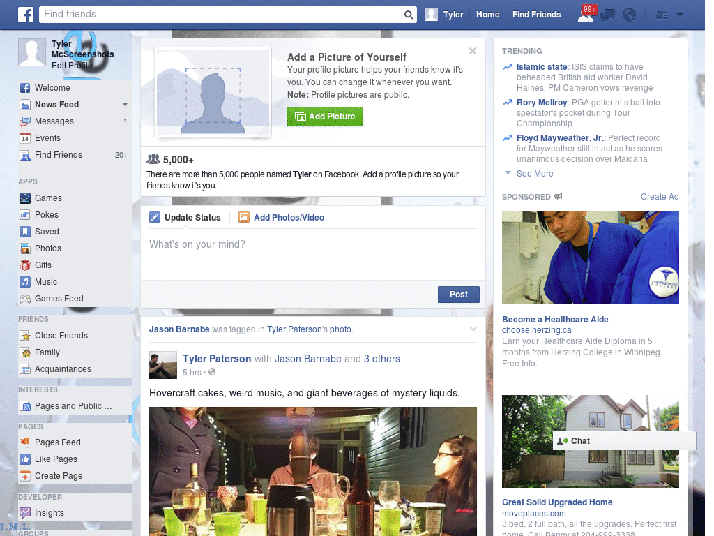This screenshot has height=536, width=714.
Task: Click the Close Friends star icon
Action: (25, 336)
